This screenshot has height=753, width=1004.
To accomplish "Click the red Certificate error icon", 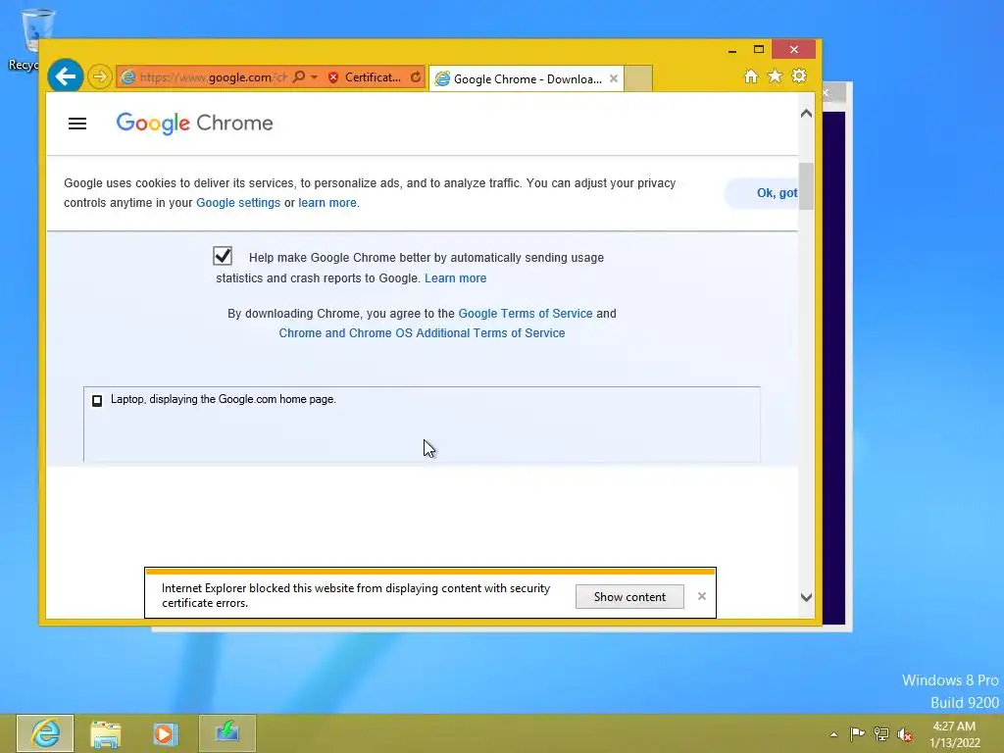I will (333, 77).
